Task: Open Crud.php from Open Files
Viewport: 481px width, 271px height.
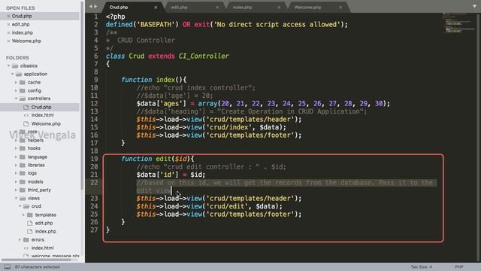Action: pyautogui.click(x=22, y=16)
